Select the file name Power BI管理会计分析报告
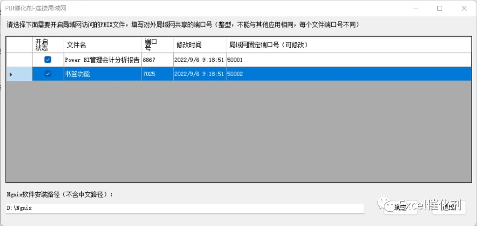Viewport: 477px width, 226px height. pyautogui.click(x=102, y=60)
